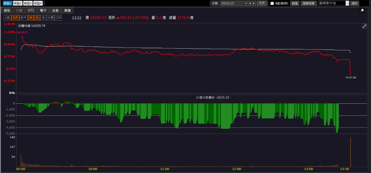The image size is (371, 173).
Task: Select layout 版型2
Action: tap(18, 3)
